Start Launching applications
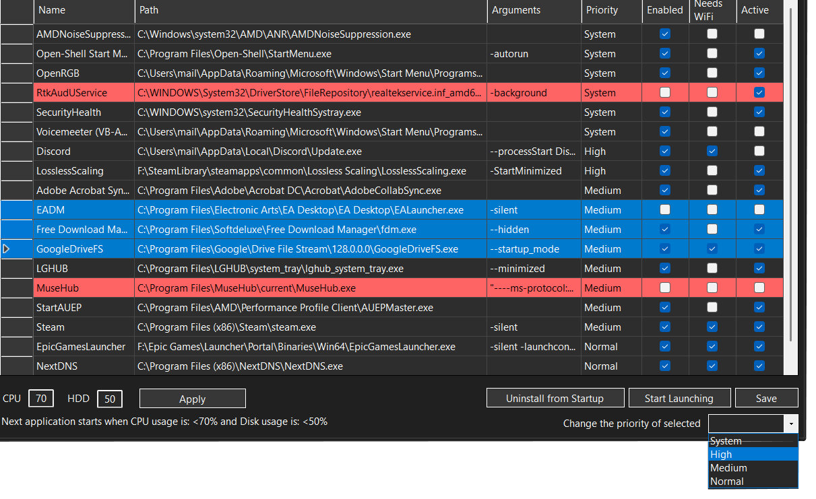Image resolution: width=816 pixels, height=499 pixels. pos(679,398)
